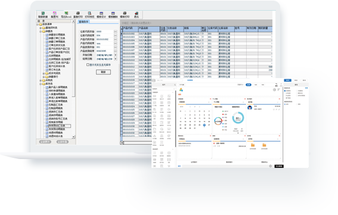The image size is (338, 215).
Task: Open the configure columns toolbar icon
Action: tap(54, 13)
